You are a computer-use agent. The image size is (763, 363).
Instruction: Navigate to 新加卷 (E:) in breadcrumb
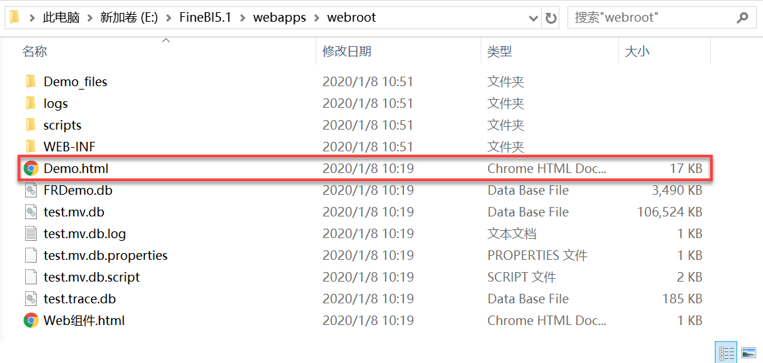[x=130, y=18]
